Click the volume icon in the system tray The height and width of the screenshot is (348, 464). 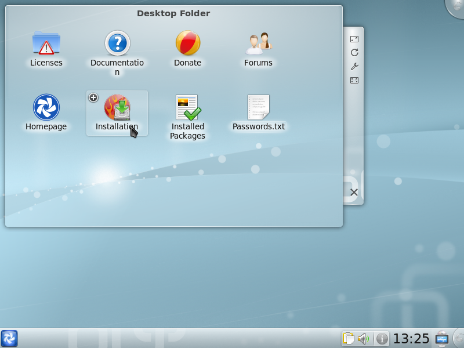click(362, 338)
